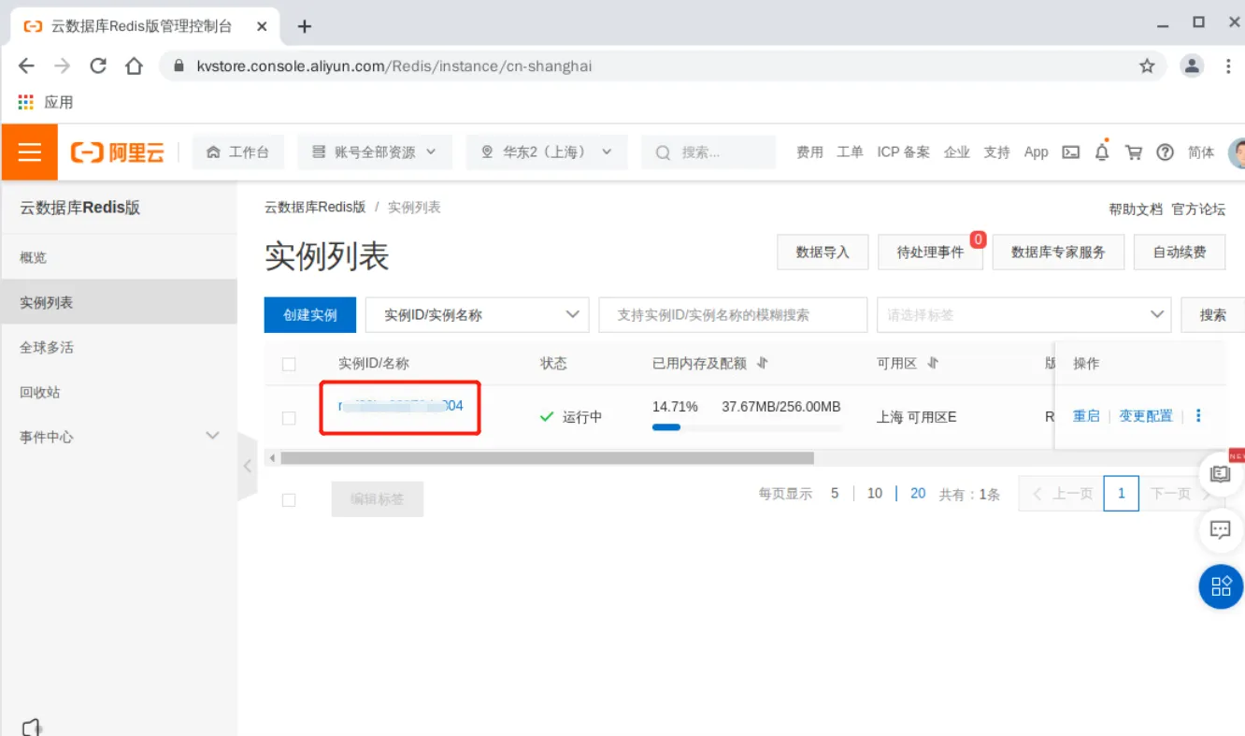This screenshot has height=736, width=1245.
Task: Open the 支持 top menu
Action: pos(996,152)
